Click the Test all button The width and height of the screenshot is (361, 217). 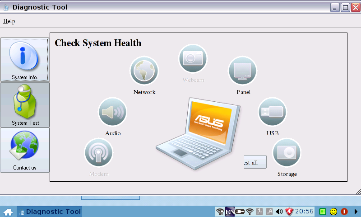pyautogui.click(x=255, y=162)
